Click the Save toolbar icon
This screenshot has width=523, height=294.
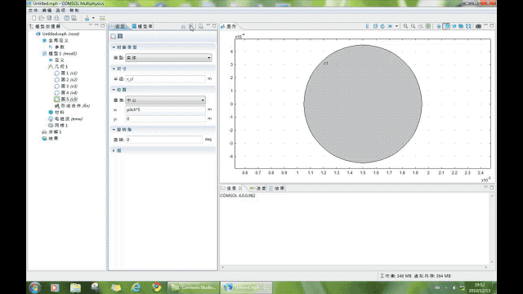49,18
